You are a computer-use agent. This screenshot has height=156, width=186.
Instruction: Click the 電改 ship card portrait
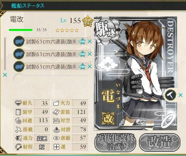pyautogui.click(x=135, y=74)
